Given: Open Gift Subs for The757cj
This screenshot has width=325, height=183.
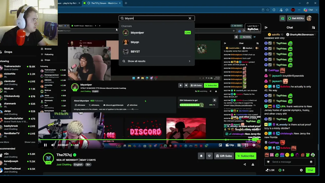Looking at the screenshot, I should tap(224, 156).
